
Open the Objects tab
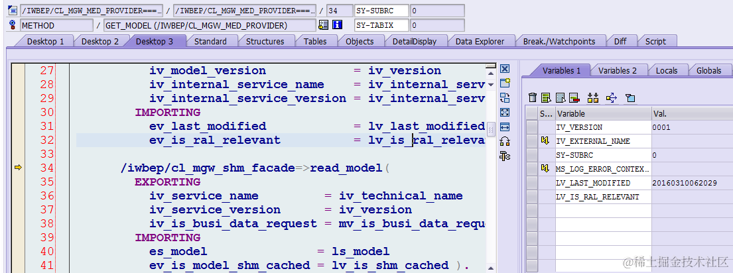[x=360, y=42]
